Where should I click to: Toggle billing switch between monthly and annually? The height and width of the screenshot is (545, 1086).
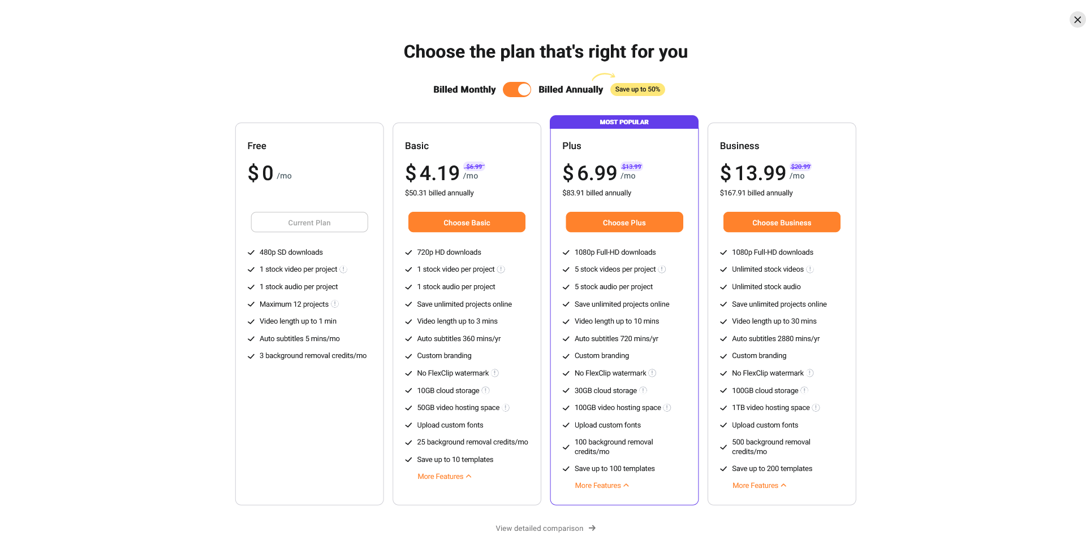click(517, 89)
